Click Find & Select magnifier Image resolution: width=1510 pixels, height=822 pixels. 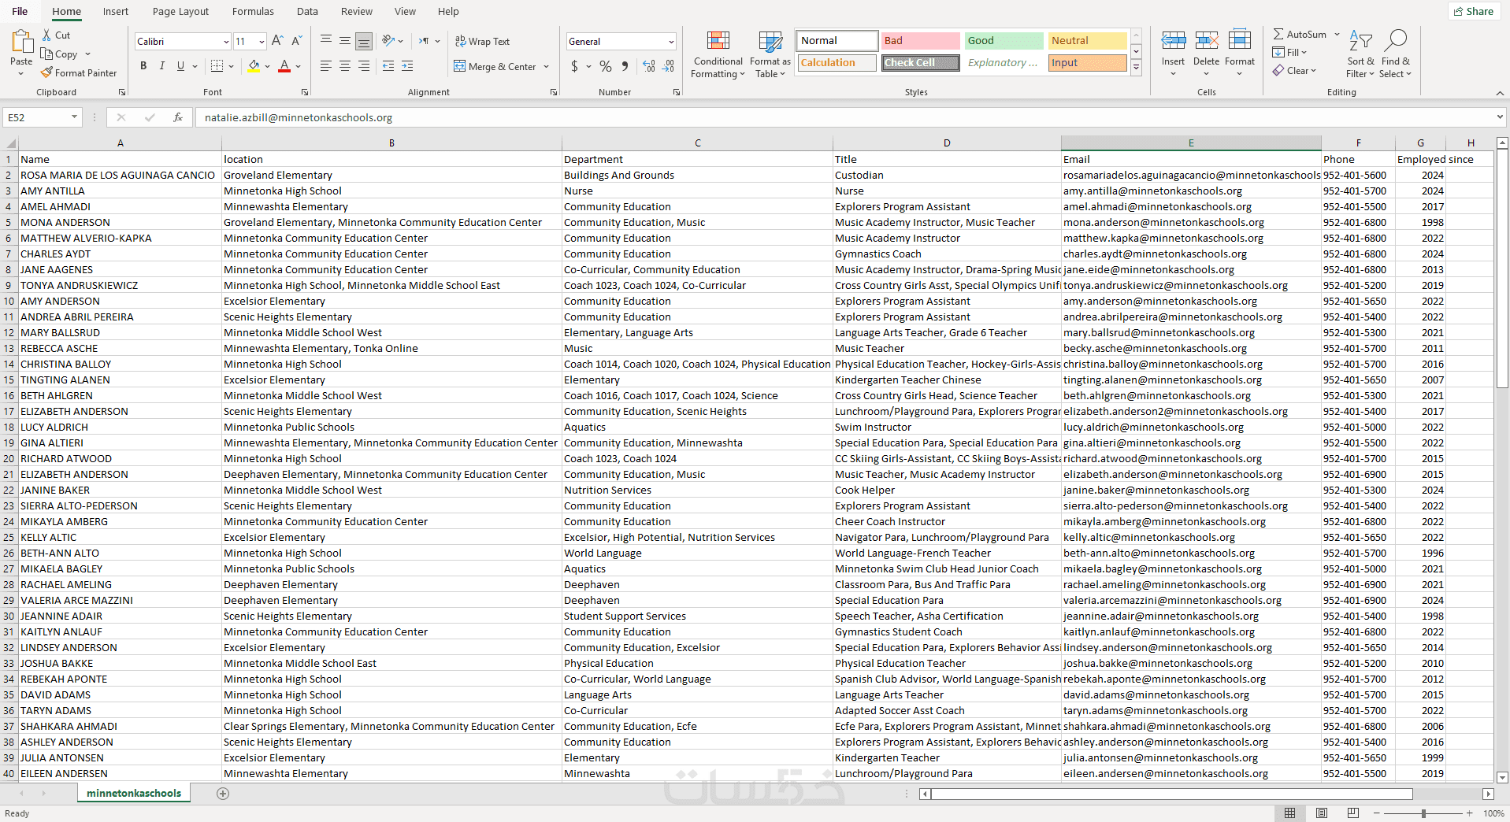pos(1396,41)
